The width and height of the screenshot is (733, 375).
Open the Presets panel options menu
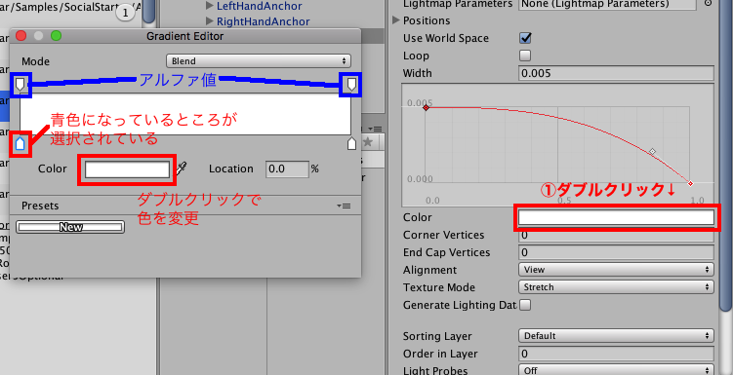tap(344, 206)
